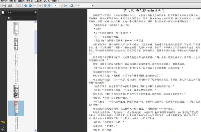The height and width of the screenshot is (132, 201).
Task: Click the find text search field
Action: (x=84, y=5)
